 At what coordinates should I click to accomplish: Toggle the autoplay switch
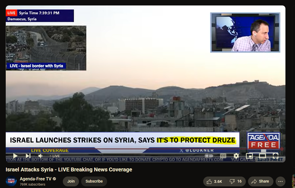[x=209, y=156]
